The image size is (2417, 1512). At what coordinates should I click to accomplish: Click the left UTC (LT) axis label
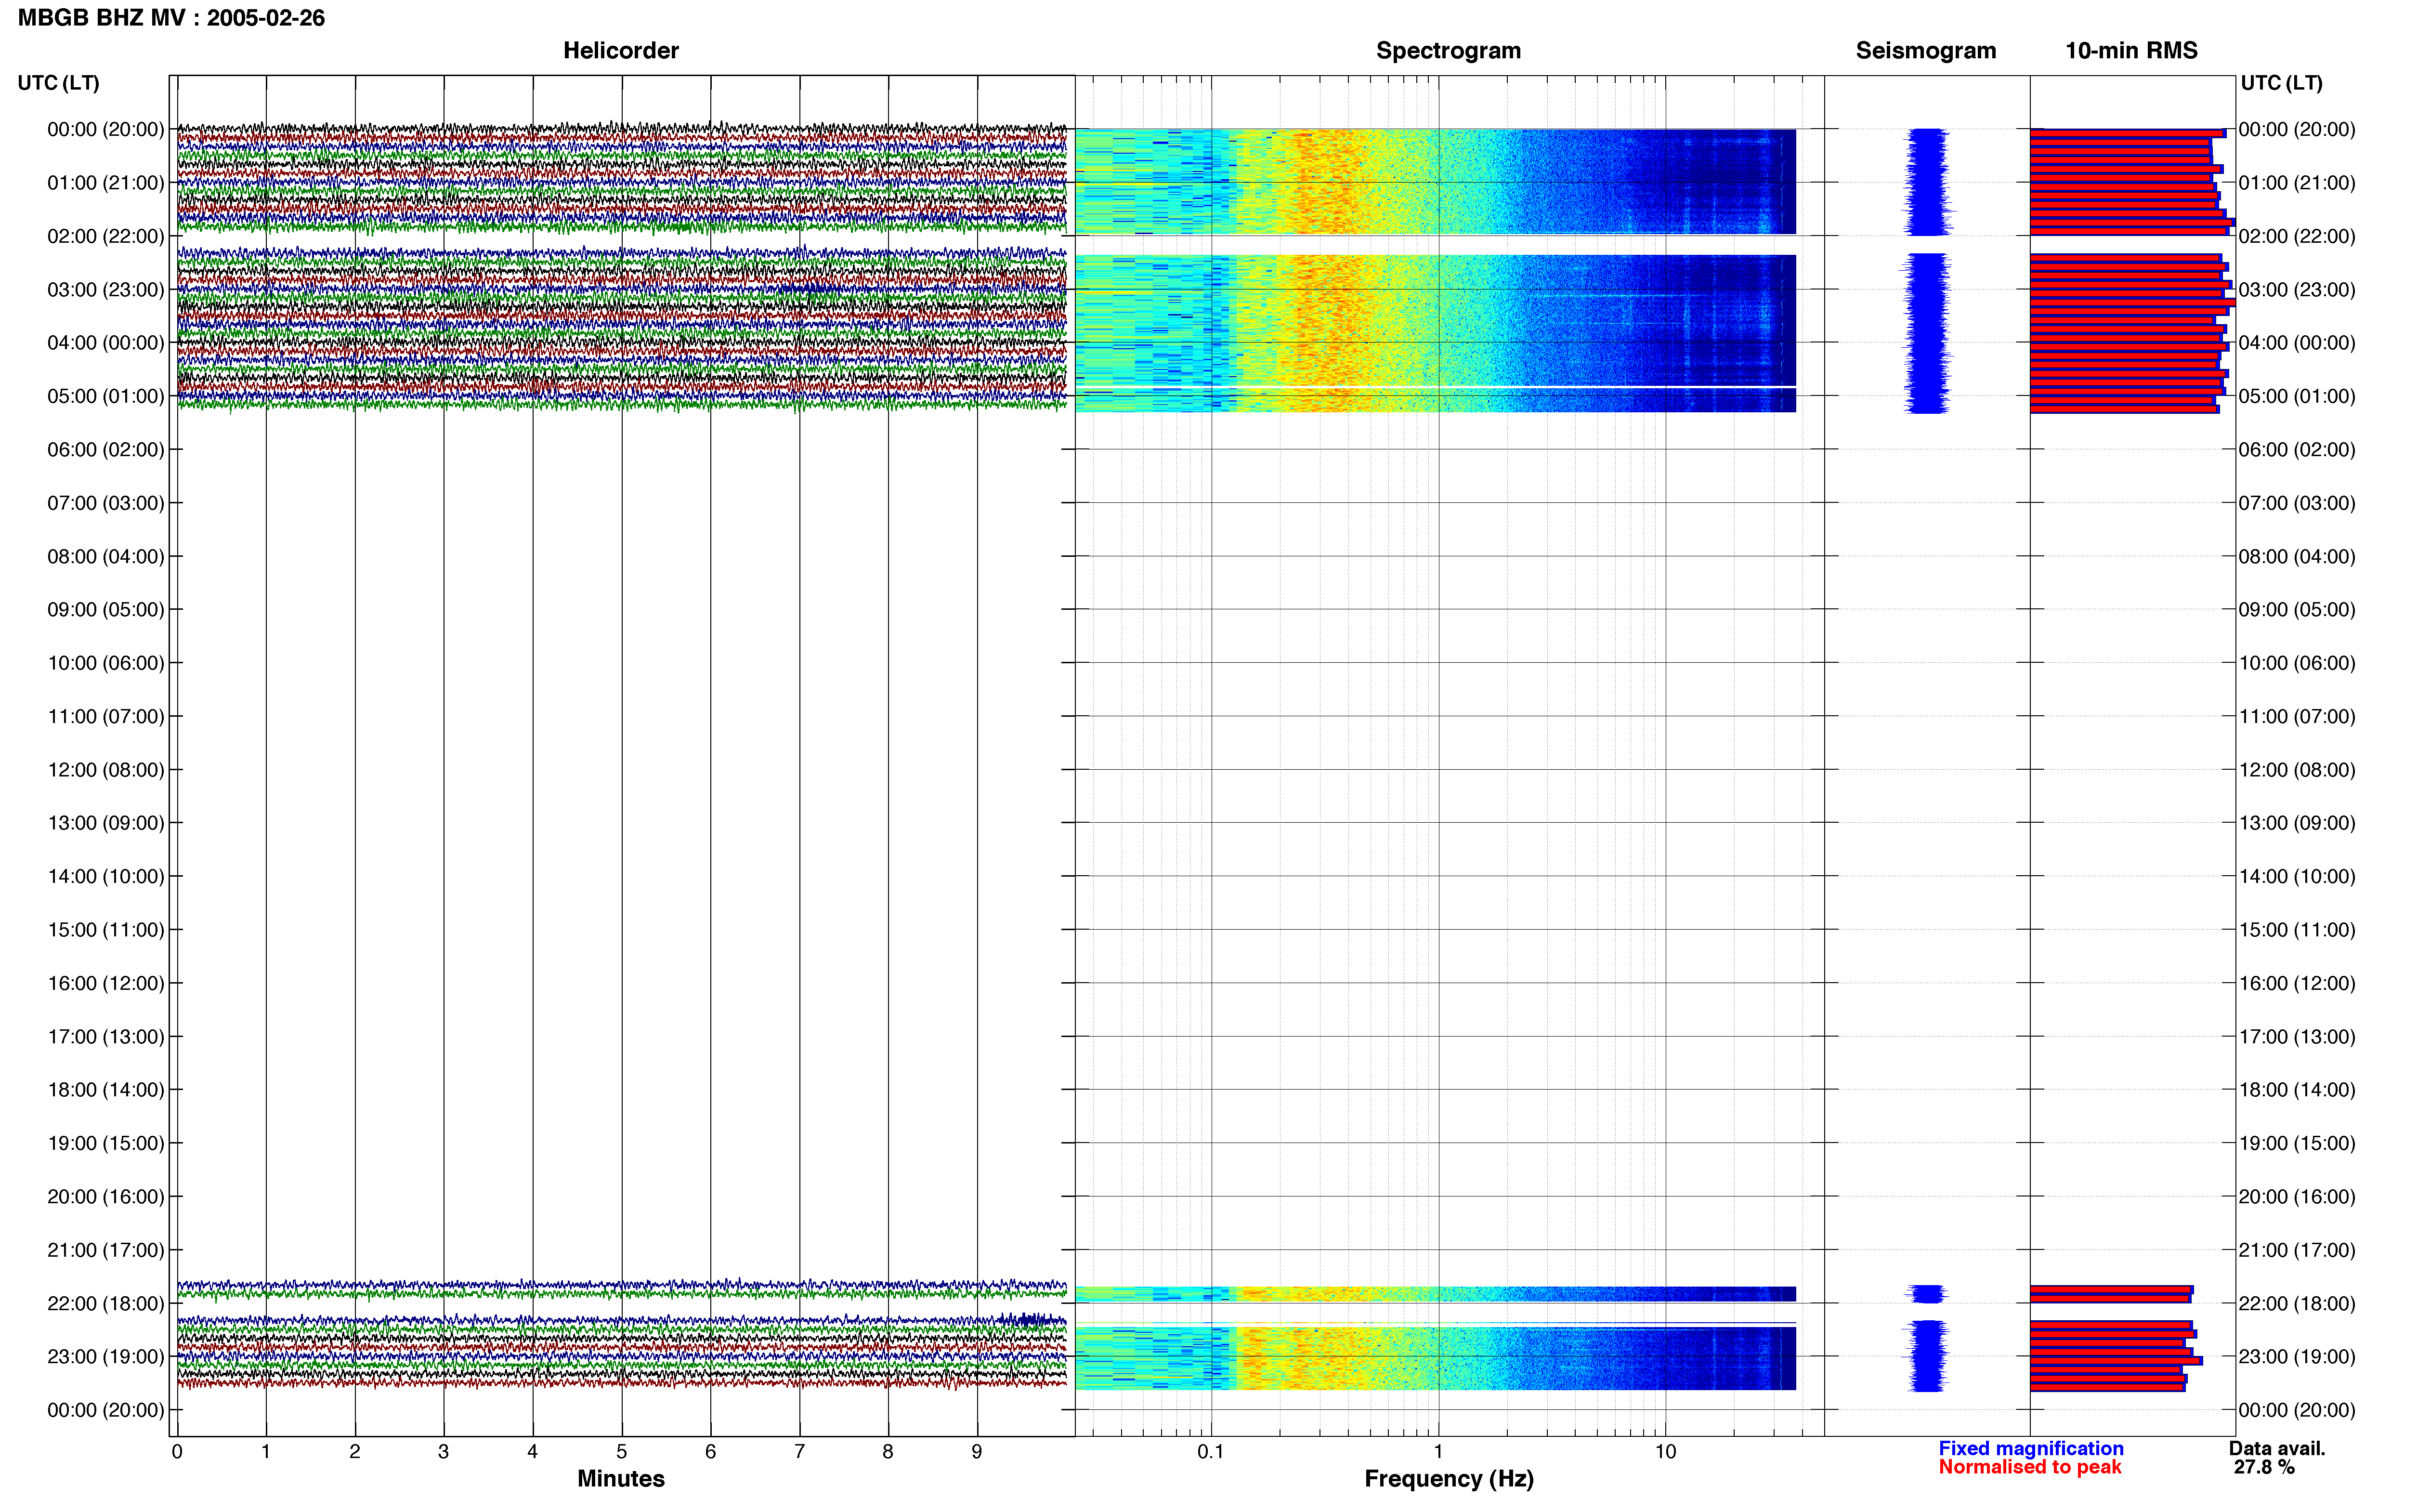pos(59,83)
